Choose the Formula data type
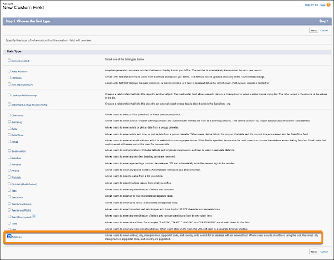 [9, 78]
